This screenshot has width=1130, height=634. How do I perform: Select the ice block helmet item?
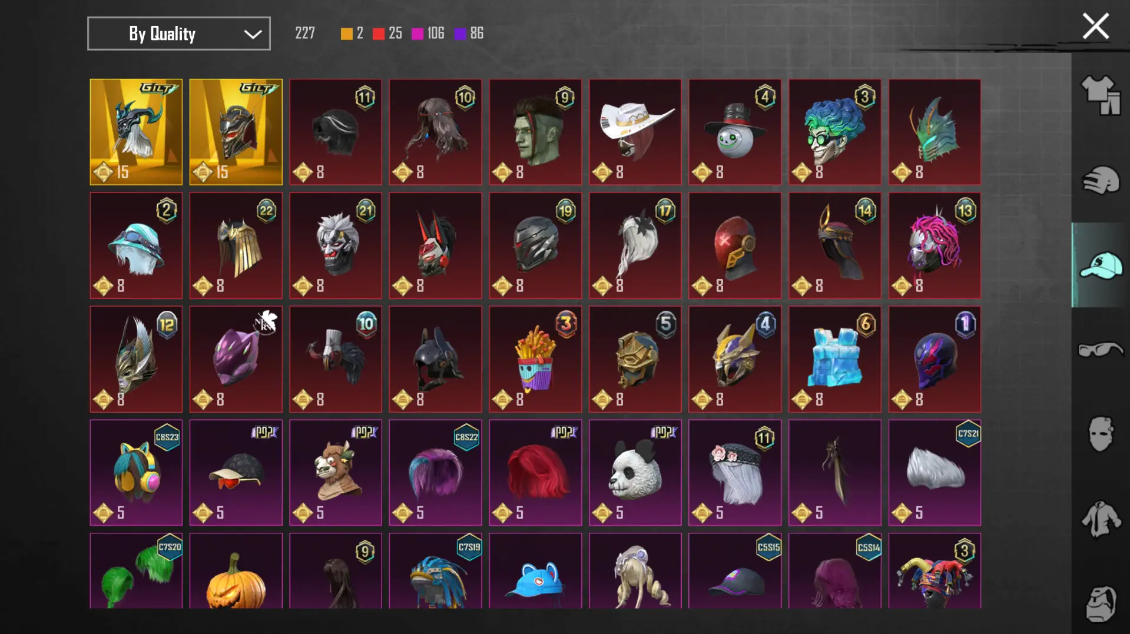pyautogui.click(x=835, y=359)
